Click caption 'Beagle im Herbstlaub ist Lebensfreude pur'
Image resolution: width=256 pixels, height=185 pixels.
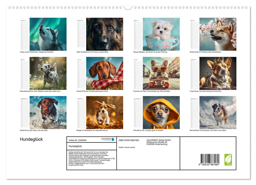coord(92,130)
